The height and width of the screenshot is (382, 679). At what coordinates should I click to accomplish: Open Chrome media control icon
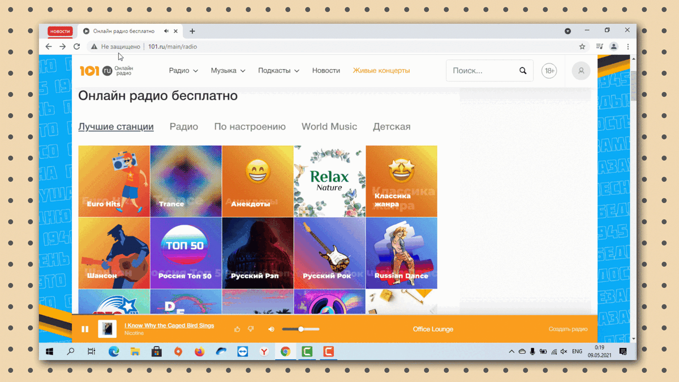pos(600,46)
